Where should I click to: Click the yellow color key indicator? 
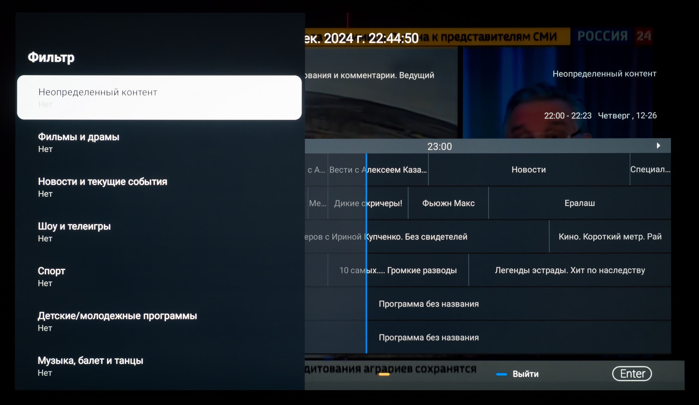(384, 374)
